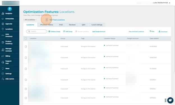Viewport: 175px width, 105px height.
Task: Click the Tags column header
Action: click(x=83, y=38)
